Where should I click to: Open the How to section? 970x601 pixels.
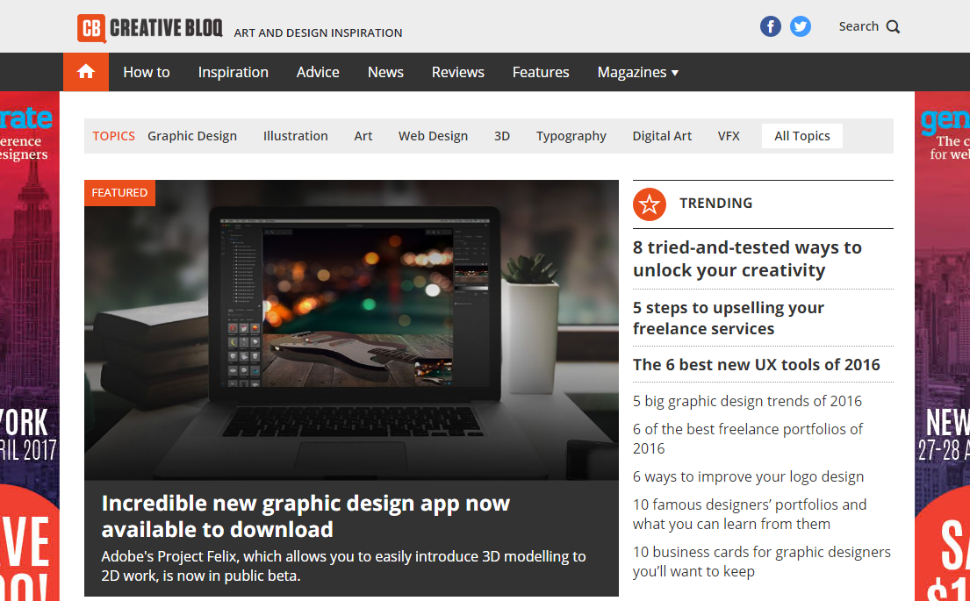[x=146, y=72]
